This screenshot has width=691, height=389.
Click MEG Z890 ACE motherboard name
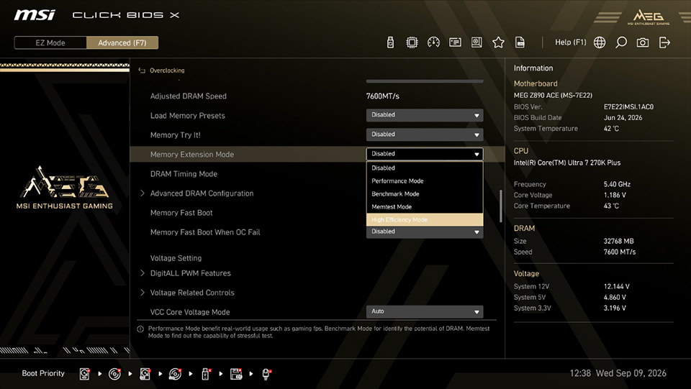coord(553,95)
